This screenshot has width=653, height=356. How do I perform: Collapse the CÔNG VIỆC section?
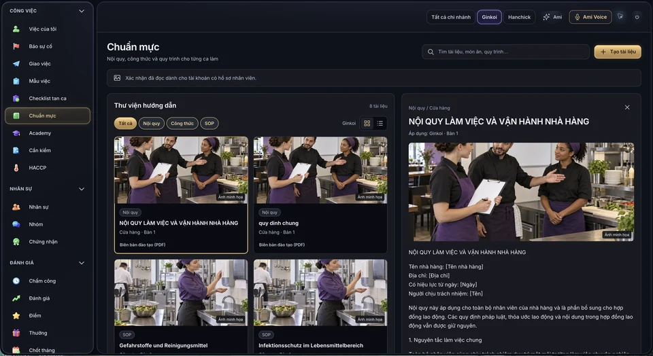click(82, 11)
